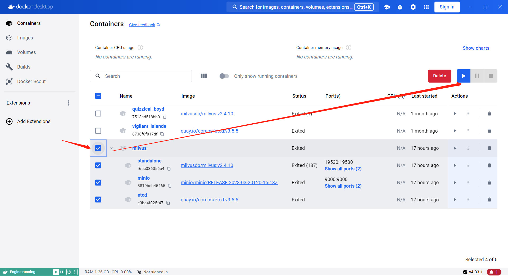
Task: Click the Sign in button
Action: pyautogui.click(x=447, y=7)
